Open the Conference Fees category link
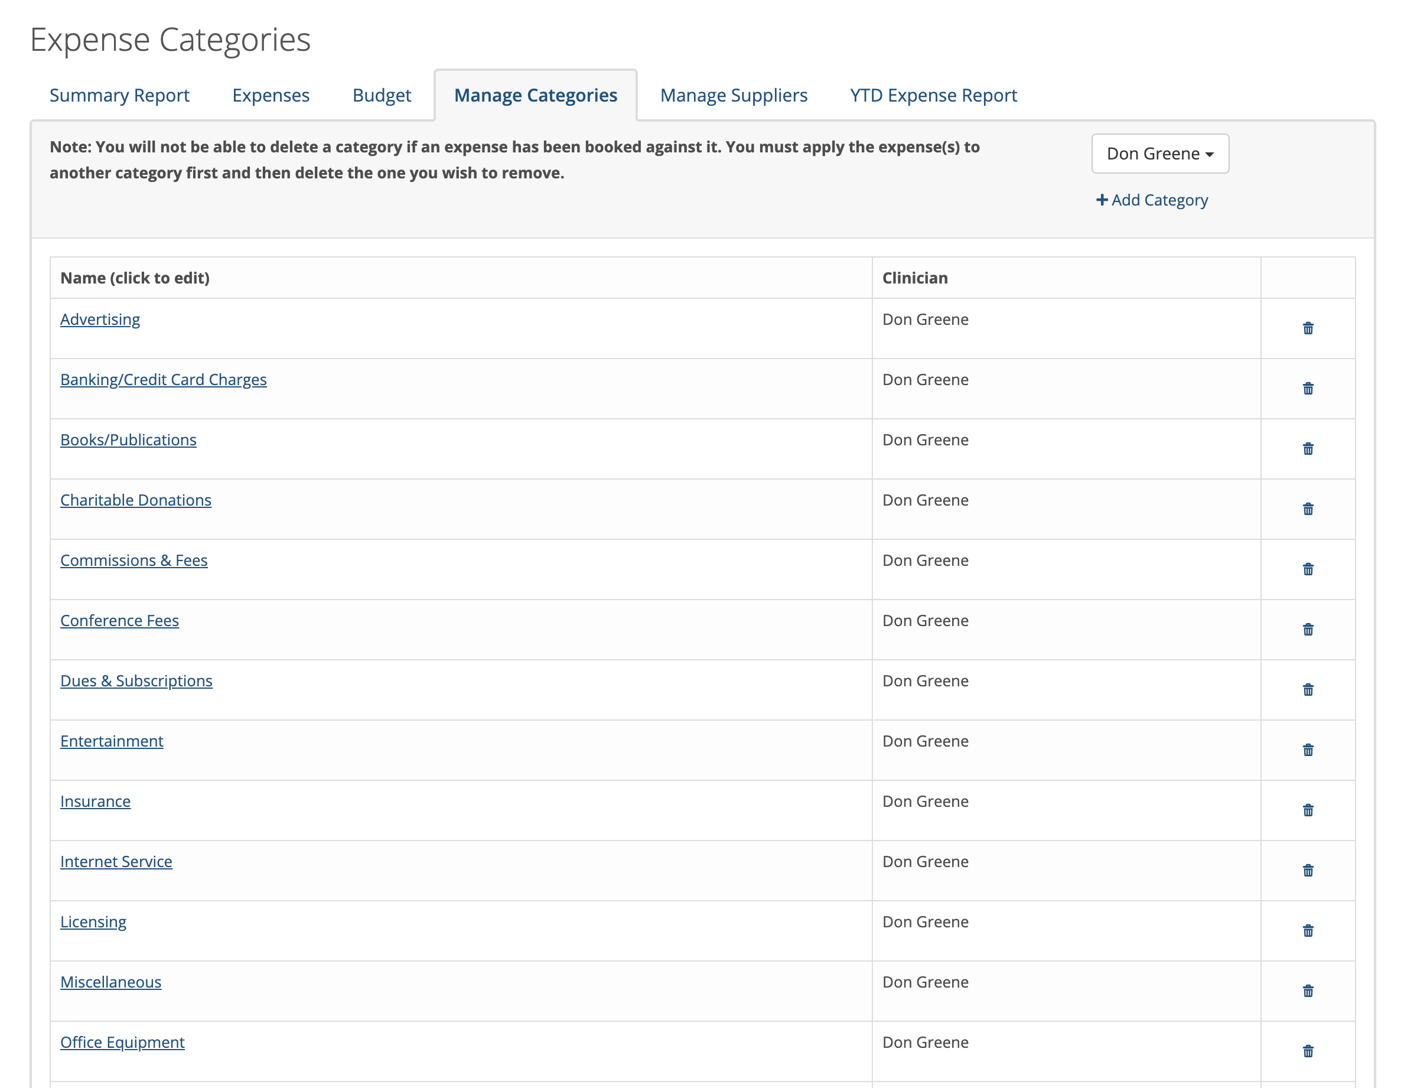This screenshot has height=1088, width=1414. click(x=120, y=620)
